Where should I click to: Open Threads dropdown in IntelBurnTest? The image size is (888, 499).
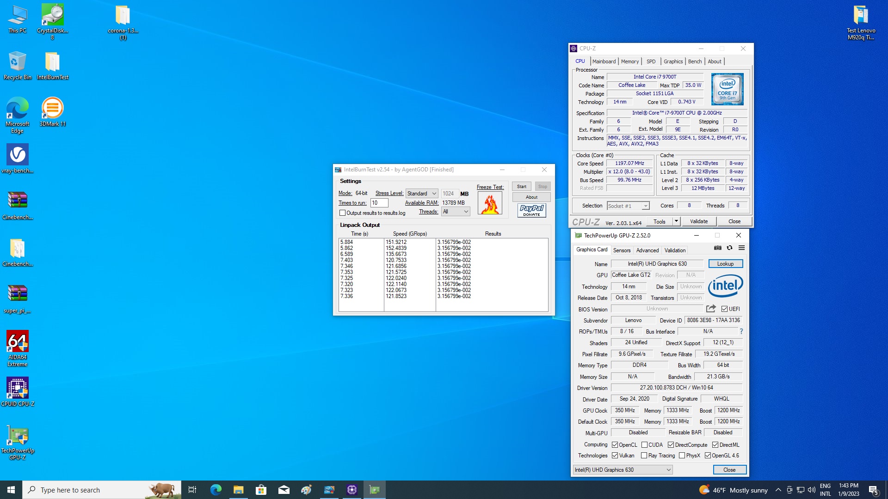pos(456,212)
